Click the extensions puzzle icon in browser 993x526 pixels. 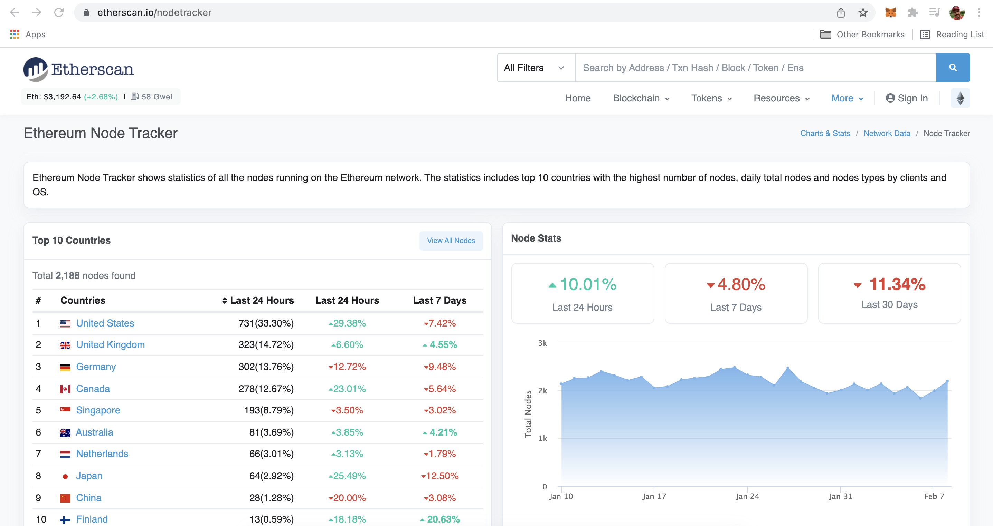(913, 13)
